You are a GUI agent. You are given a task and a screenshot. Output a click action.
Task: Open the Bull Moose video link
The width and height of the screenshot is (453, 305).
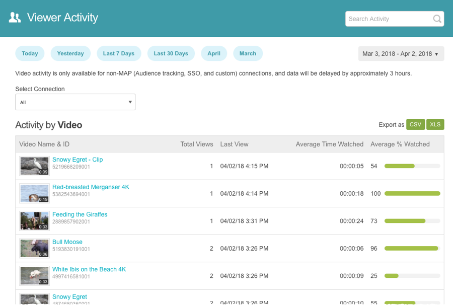pos(67,242)
